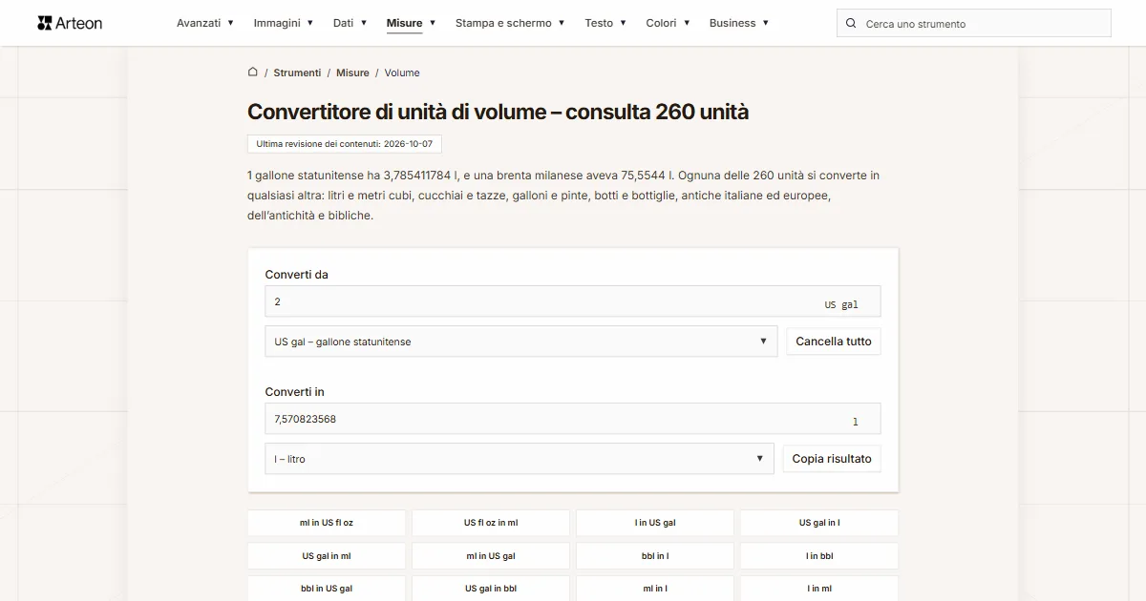Open the Stampa e schermo menu
Image resolution: width=1146 pixels, height=601 pixels.
tap(510, 23)
